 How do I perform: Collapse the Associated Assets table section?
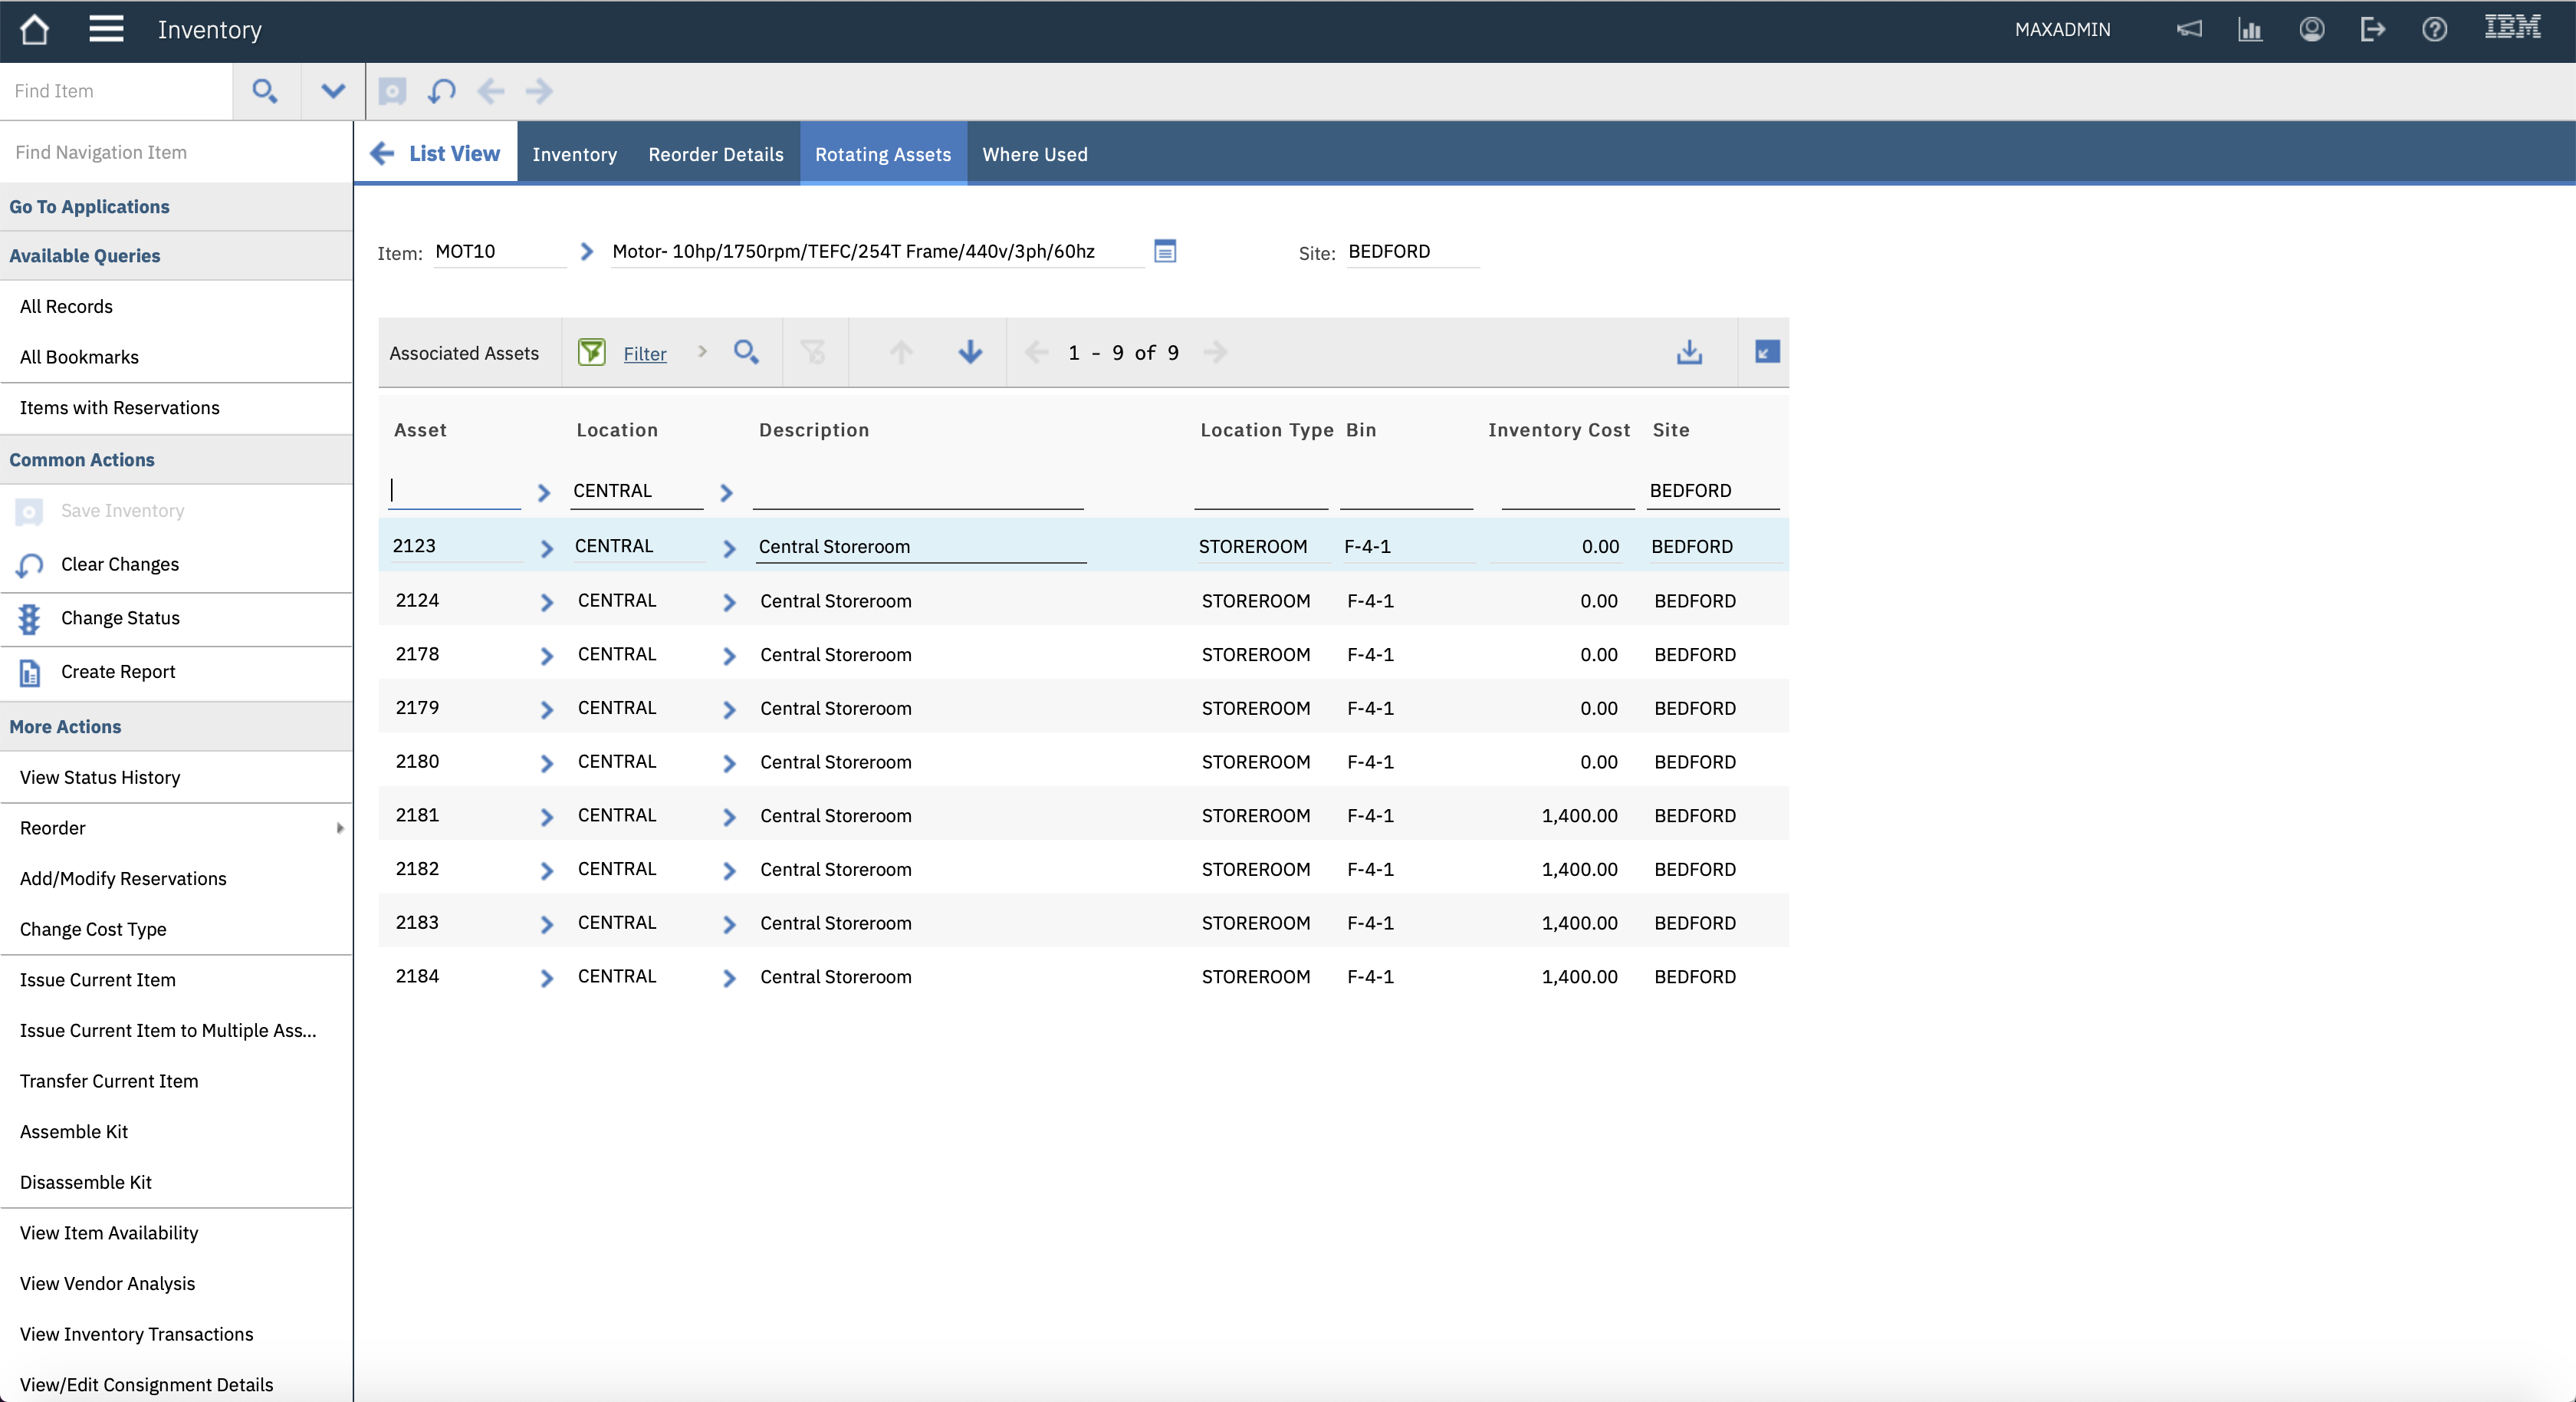[x=1766, y=352]
